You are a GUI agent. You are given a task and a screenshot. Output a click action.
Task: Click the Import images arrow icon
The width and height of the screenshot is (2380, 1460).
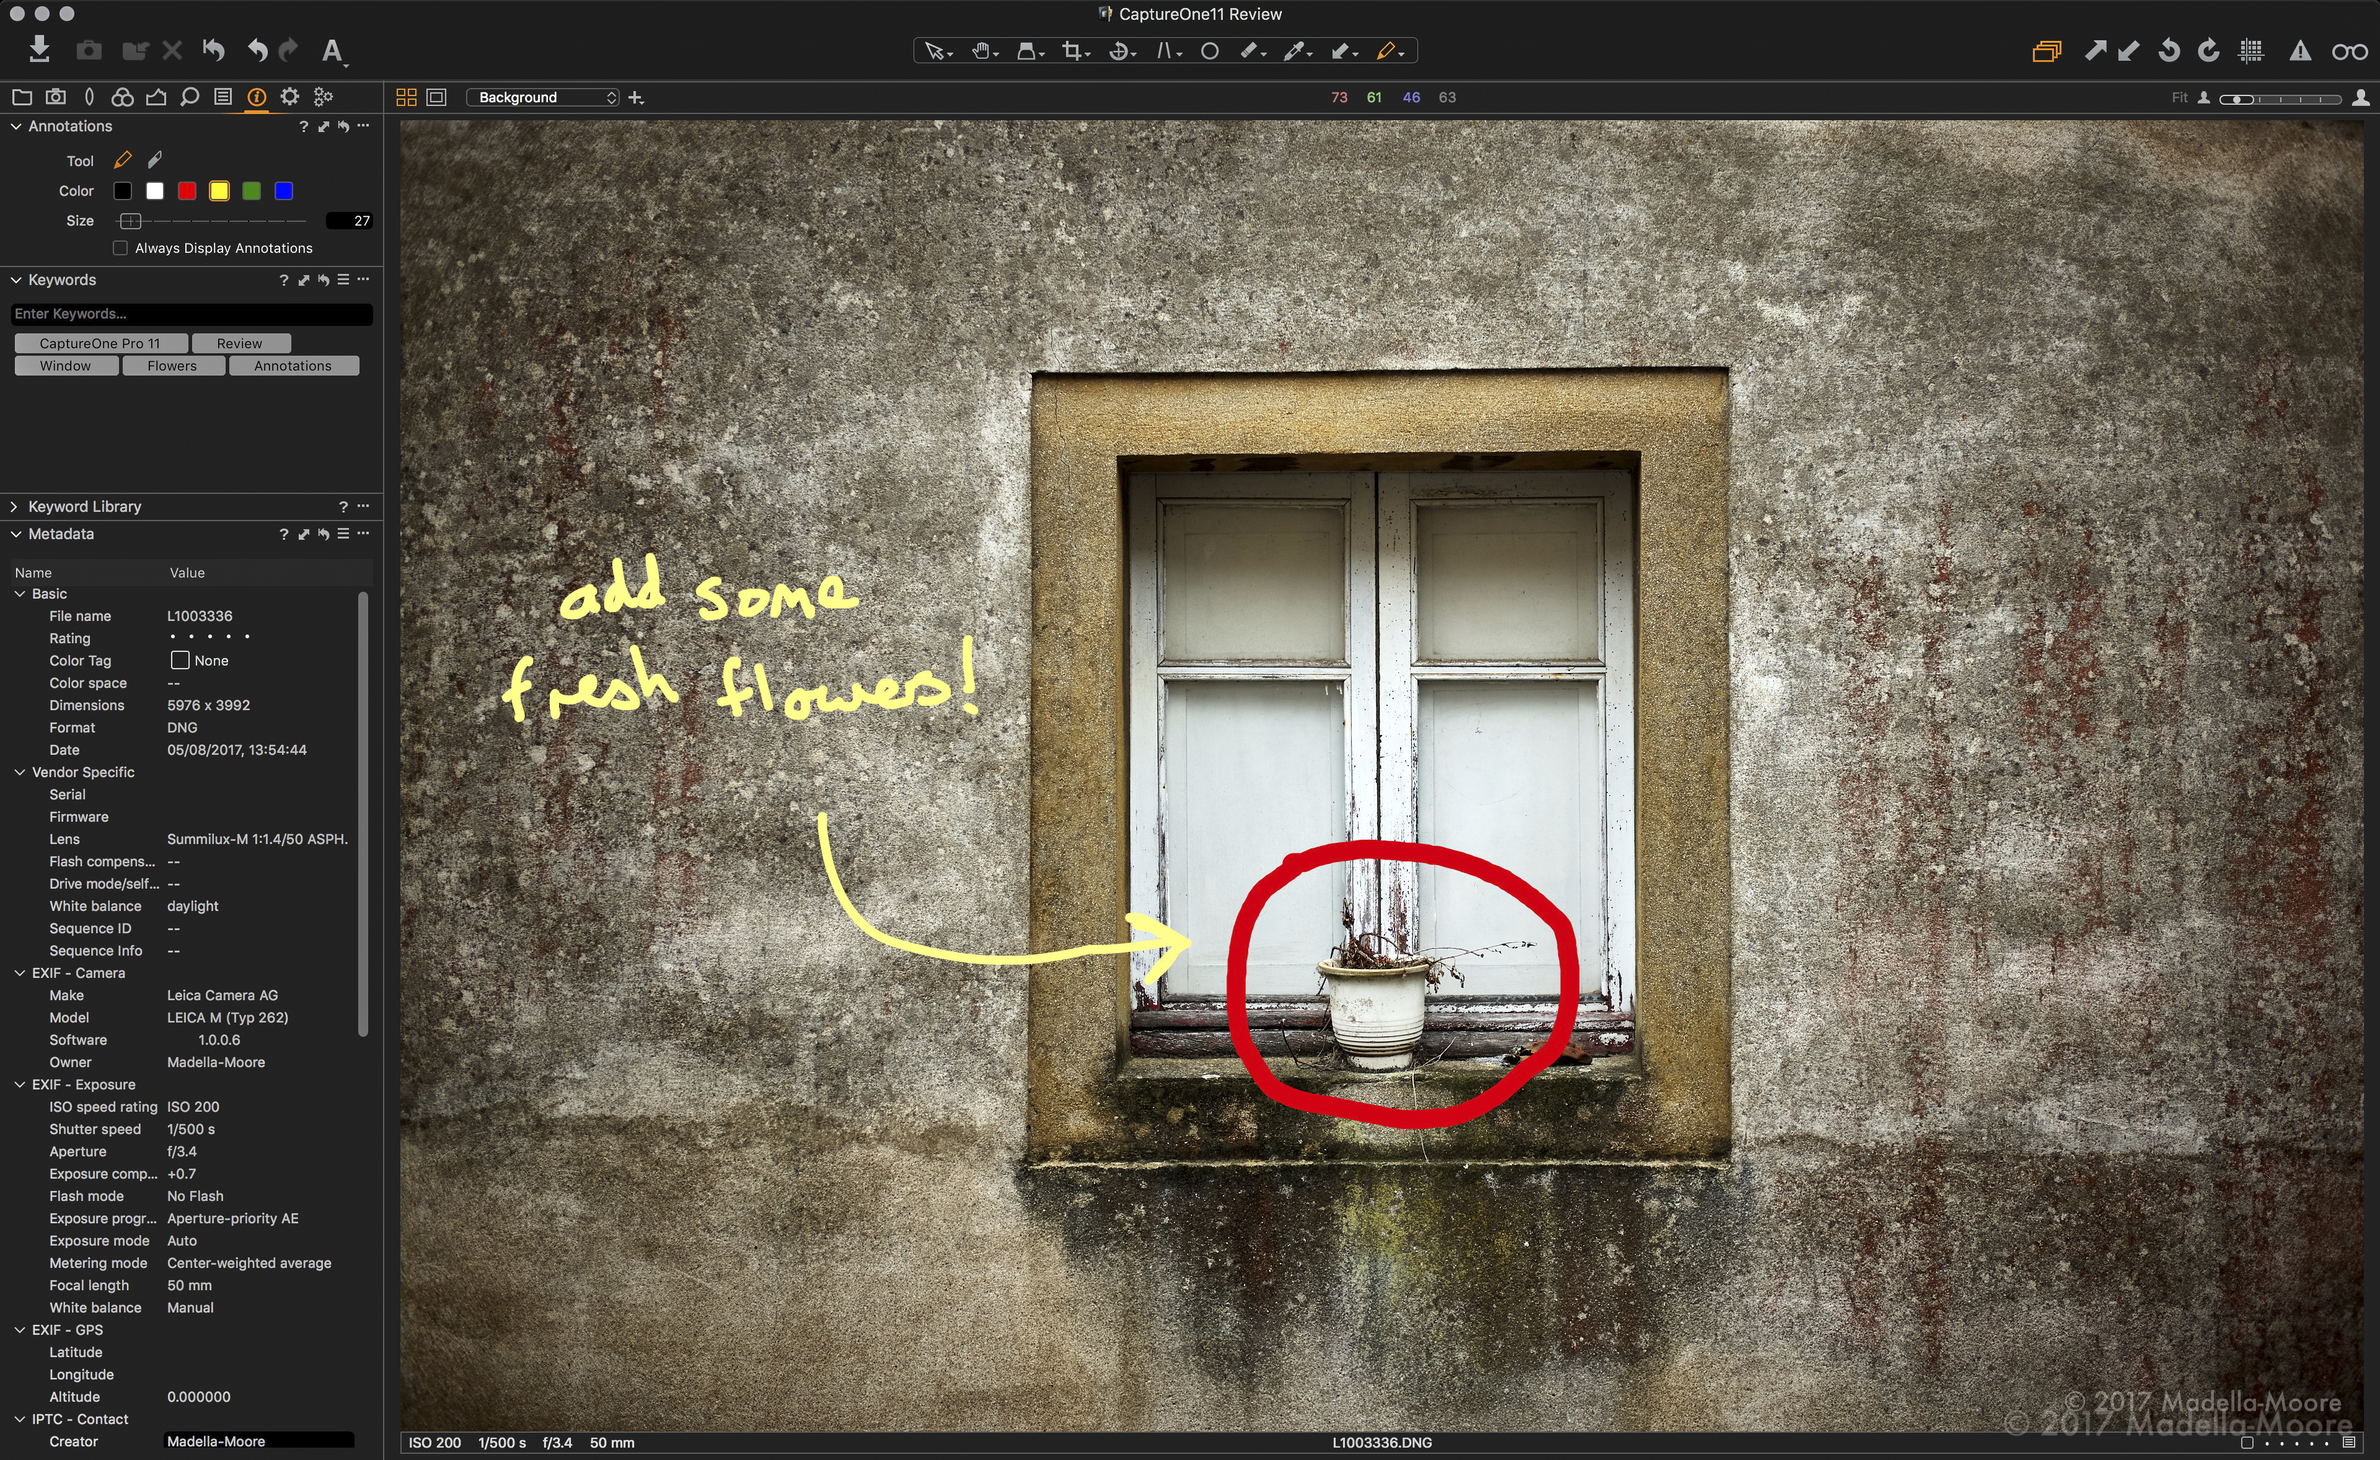40,48
